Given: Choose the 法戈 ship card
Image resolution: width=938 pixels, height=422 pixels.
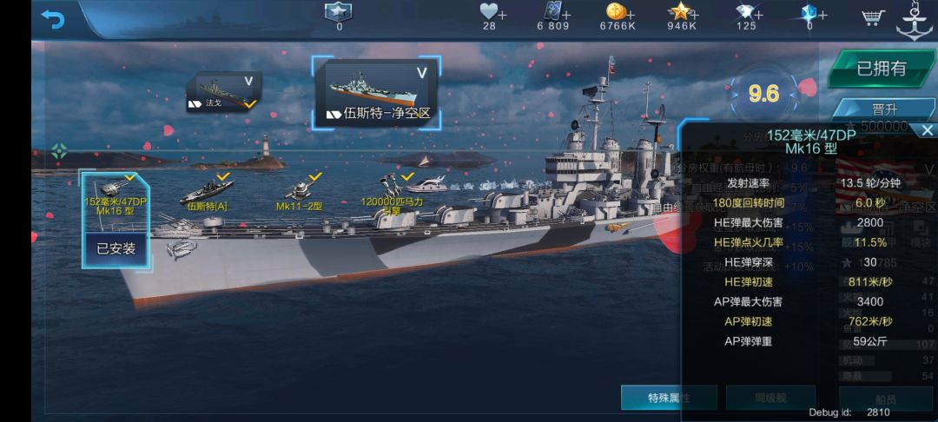Looking at the screenshot, I should pyautogui.click(x=224, y=91).
